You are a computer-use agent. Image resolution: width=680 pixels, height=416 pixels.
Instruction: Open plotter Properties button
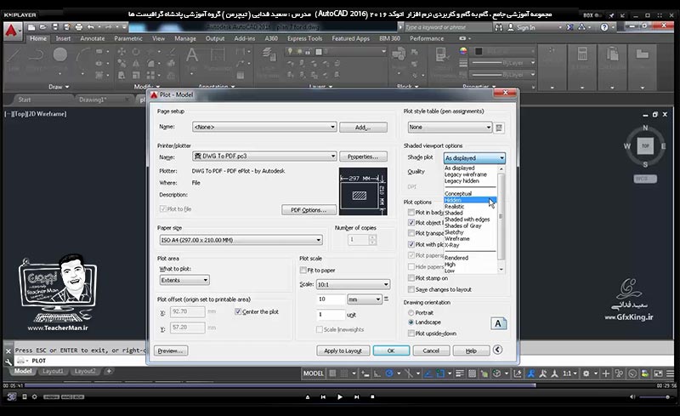coord(363,157)
